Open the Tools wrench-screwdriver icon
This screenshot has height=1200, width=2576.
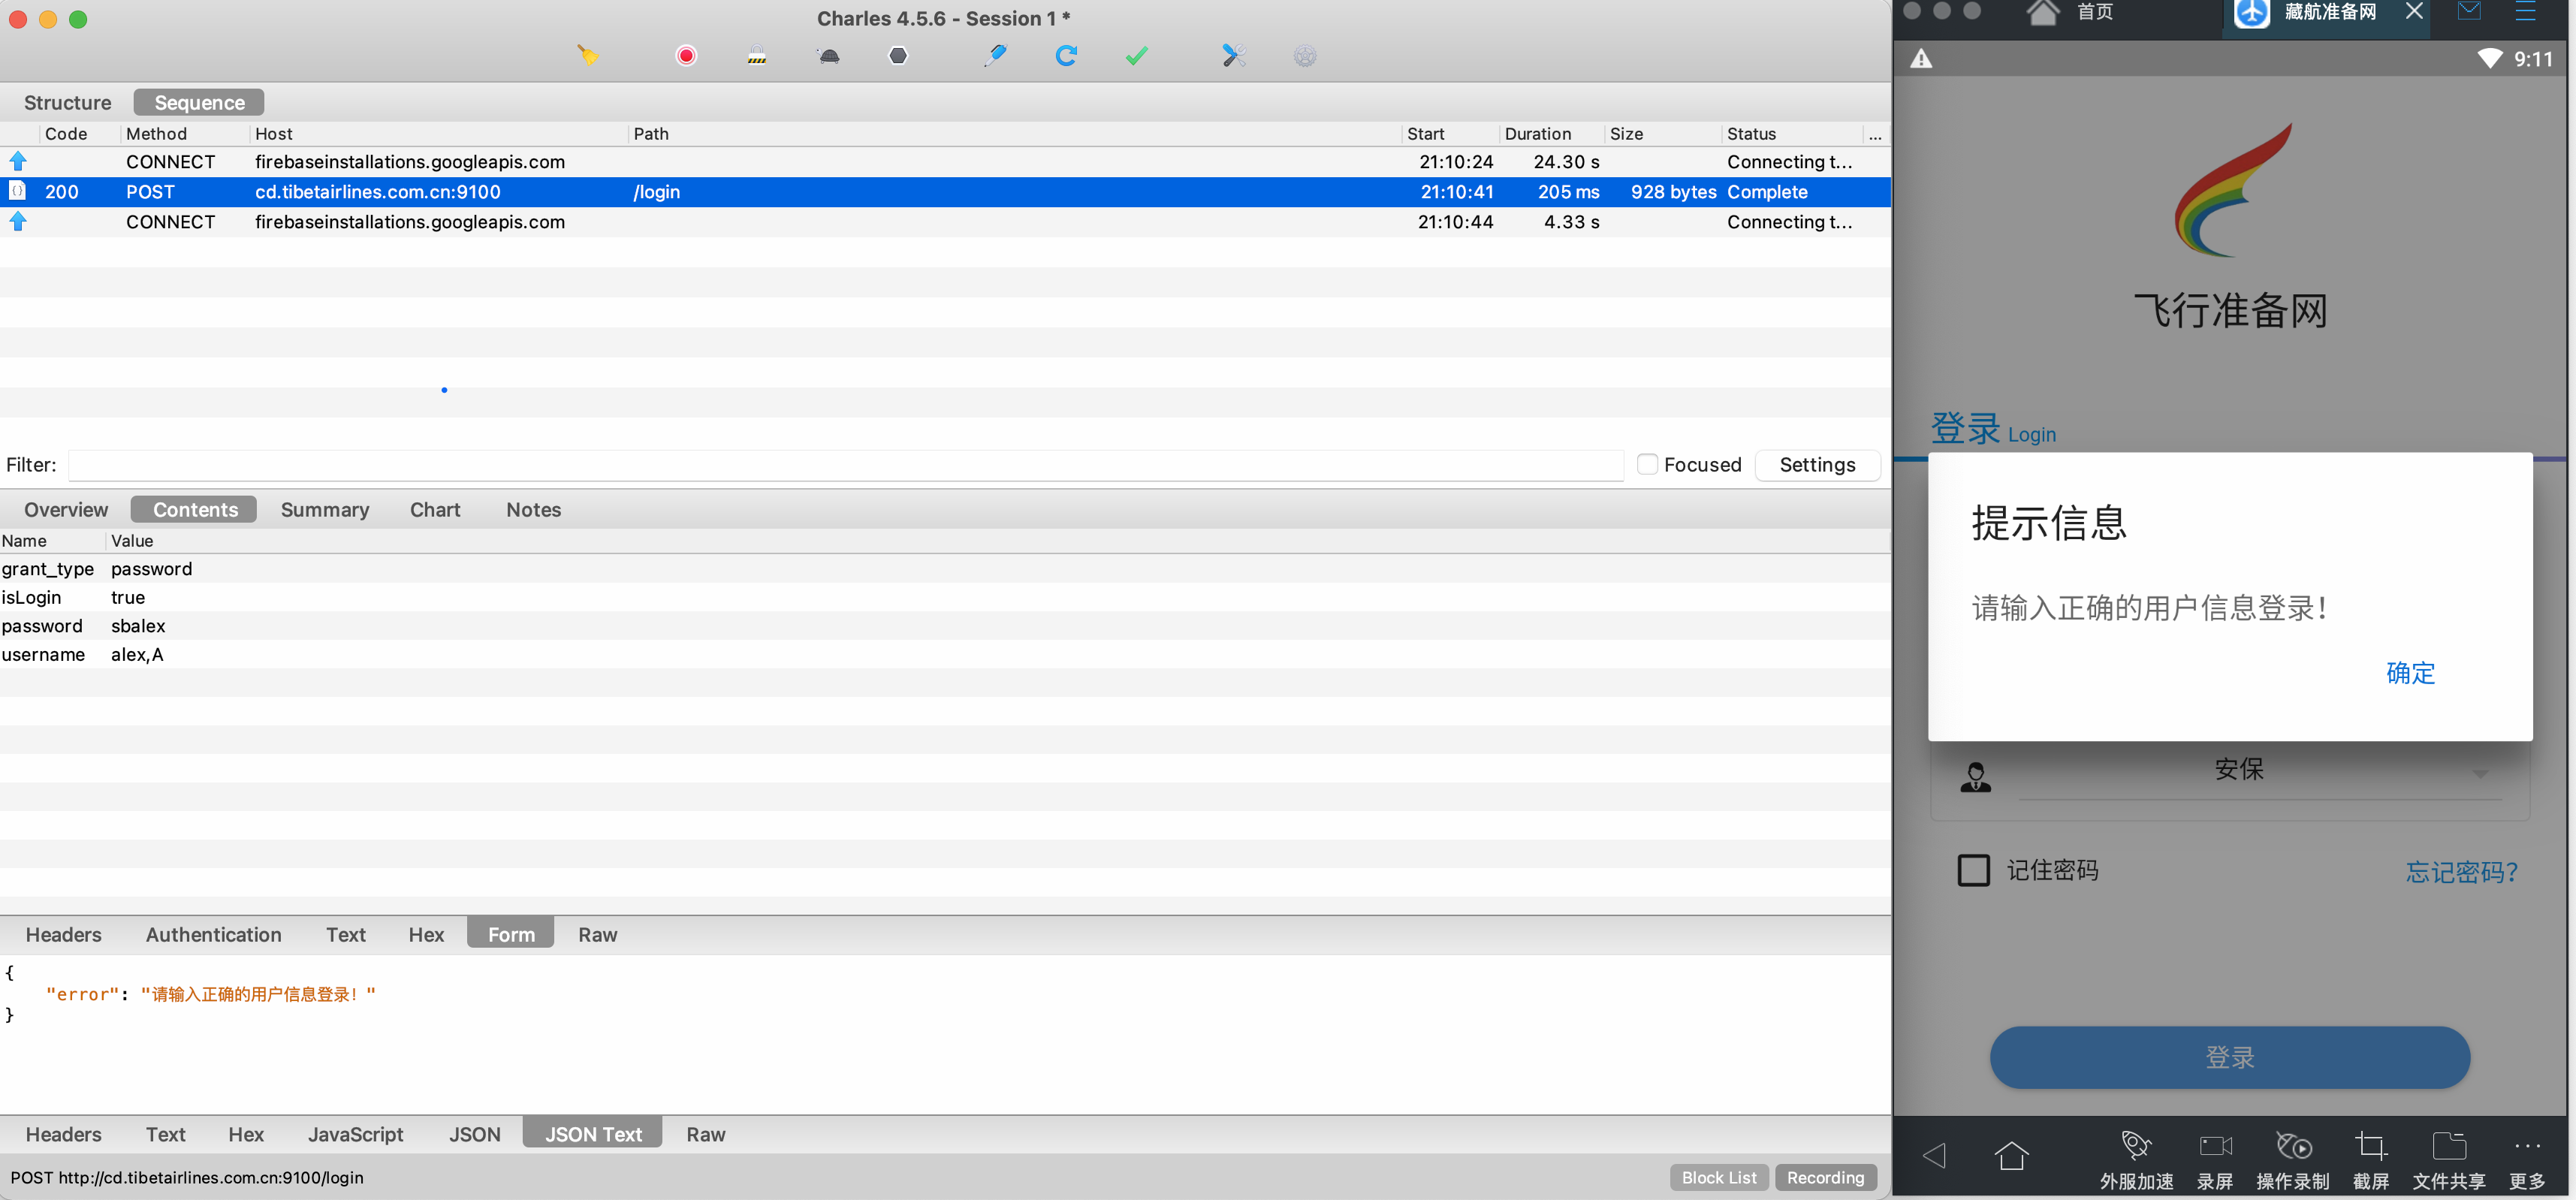point(1233,56)
